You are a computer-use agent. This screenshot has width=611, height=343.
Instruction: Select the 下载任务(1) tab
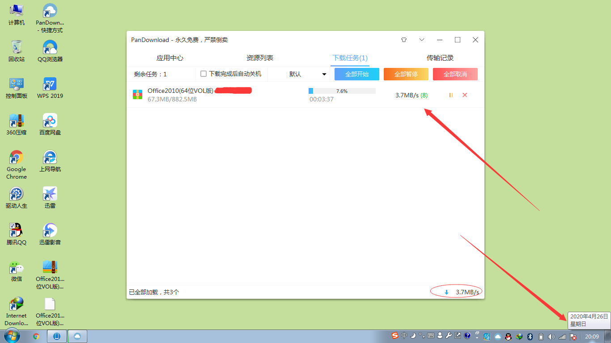[350, 58]
